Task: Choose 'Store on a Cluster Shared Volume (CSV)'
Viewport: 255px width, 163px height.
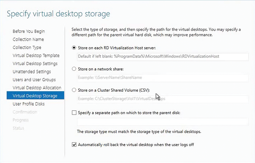Action: pyautogui.click(x=74, y=90)
